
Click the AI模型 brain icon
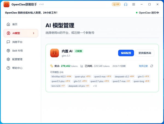click(x=8, y=33)
